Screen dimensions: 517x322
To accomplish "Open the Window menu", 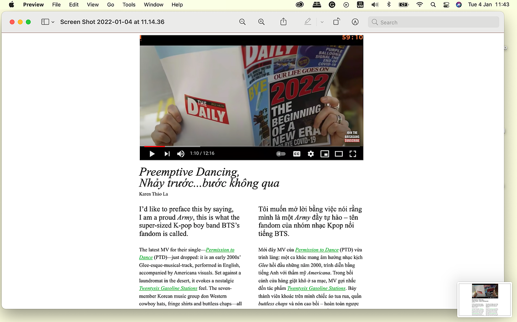I will pos(154,5).
